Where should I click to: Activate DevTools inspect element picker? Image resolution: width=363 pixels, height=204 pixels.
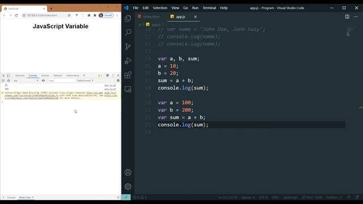click(x=3, y=75)
